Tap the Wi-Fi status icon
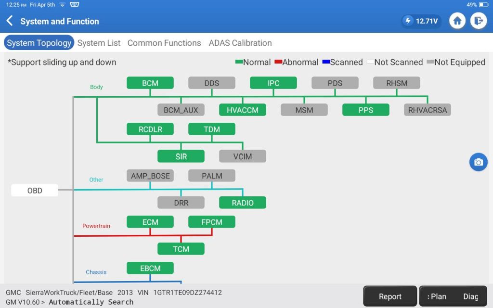This screenshot has height=308, width=493. (62, 4)
